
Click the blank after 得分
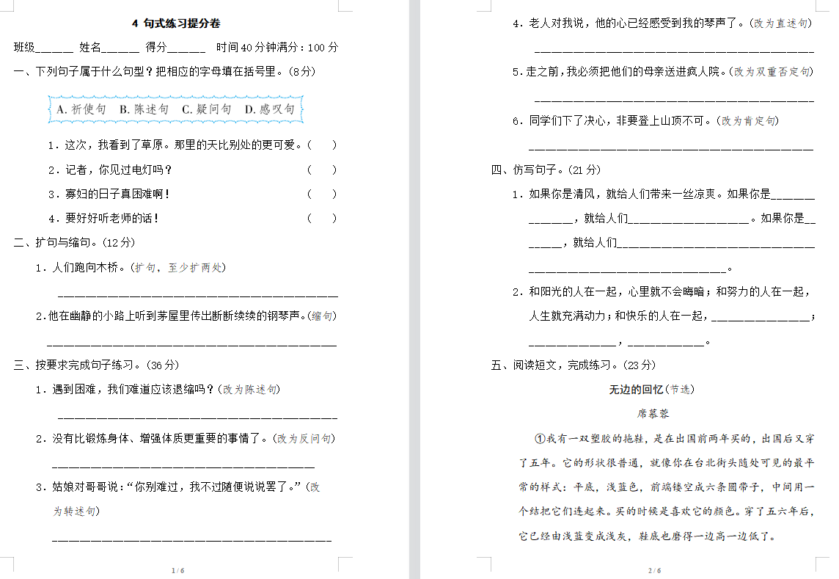[186, 48]
